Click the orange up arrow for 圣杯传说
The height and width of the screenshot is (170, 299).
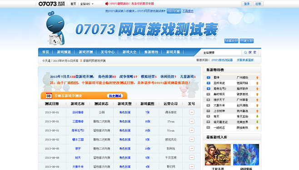[x=257, y=83]
